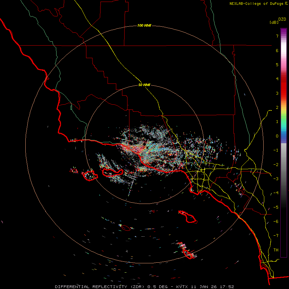The height and width of the screenshot is (289, 289).
Task: Click the 0 value on the ZDR scale
Action: coord(277,136)
